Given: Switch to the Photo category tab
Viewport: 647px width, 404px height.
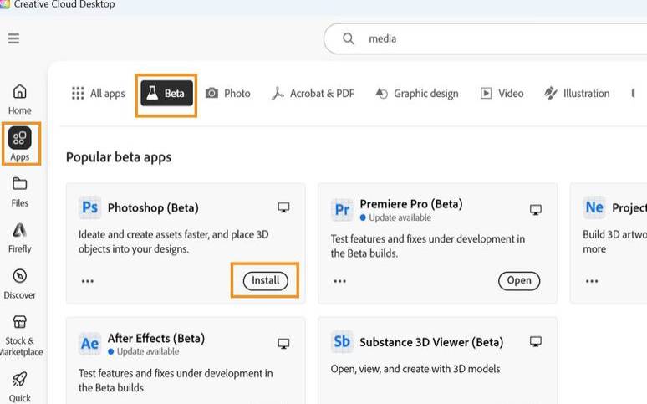Looking at the screenshot, I should coord(228,94).
